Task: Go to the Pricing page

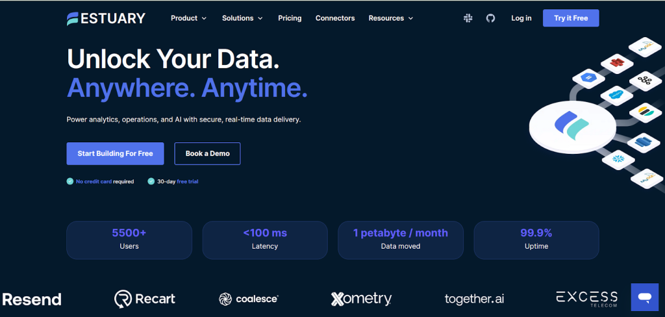Action: 290,18
